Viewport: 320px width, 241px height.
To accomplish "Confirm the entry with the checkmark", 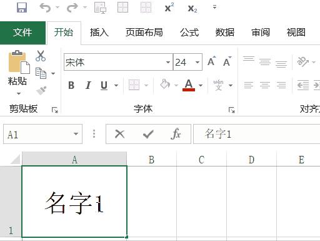I will [x=148, y=134].
